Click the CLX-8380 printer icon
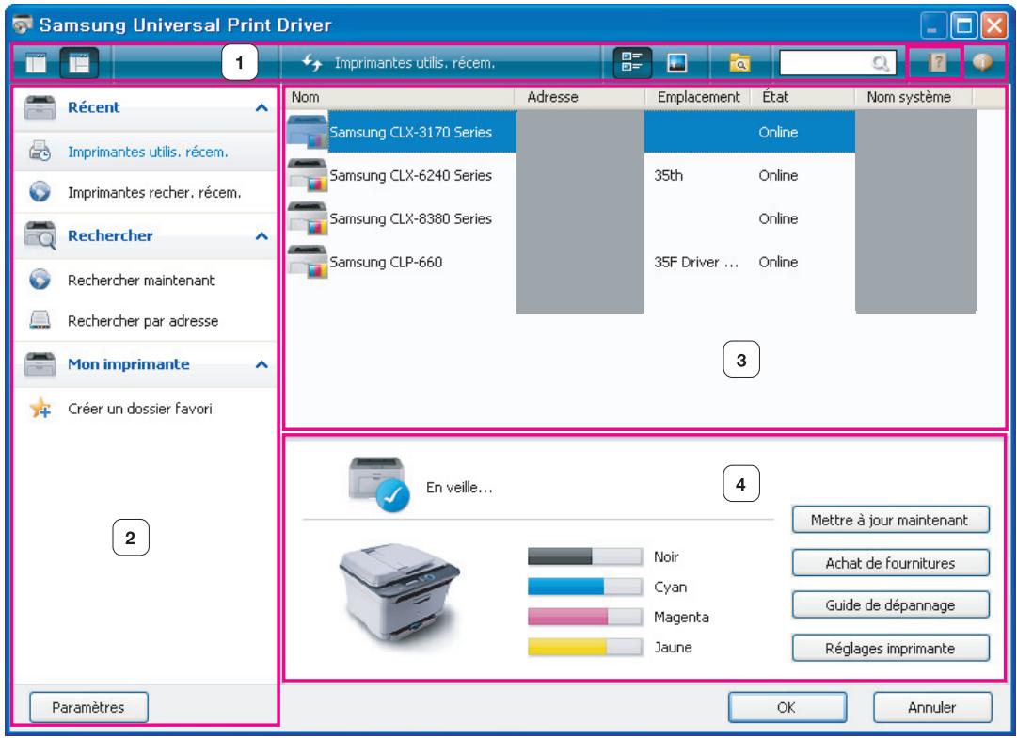The image size is (1017, 741). pos(308,219)
